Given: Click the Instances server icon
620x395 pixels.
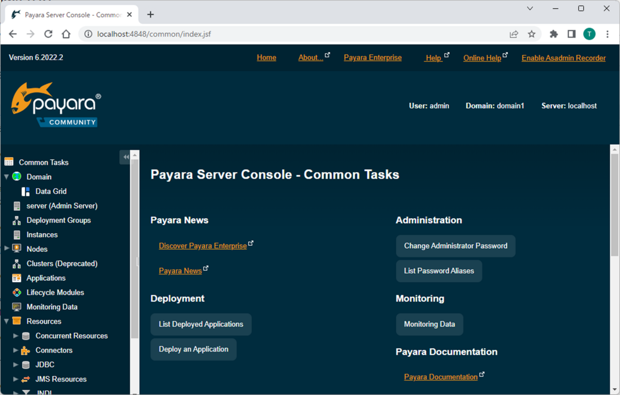Looking at the screenshot, I should 17,235.
